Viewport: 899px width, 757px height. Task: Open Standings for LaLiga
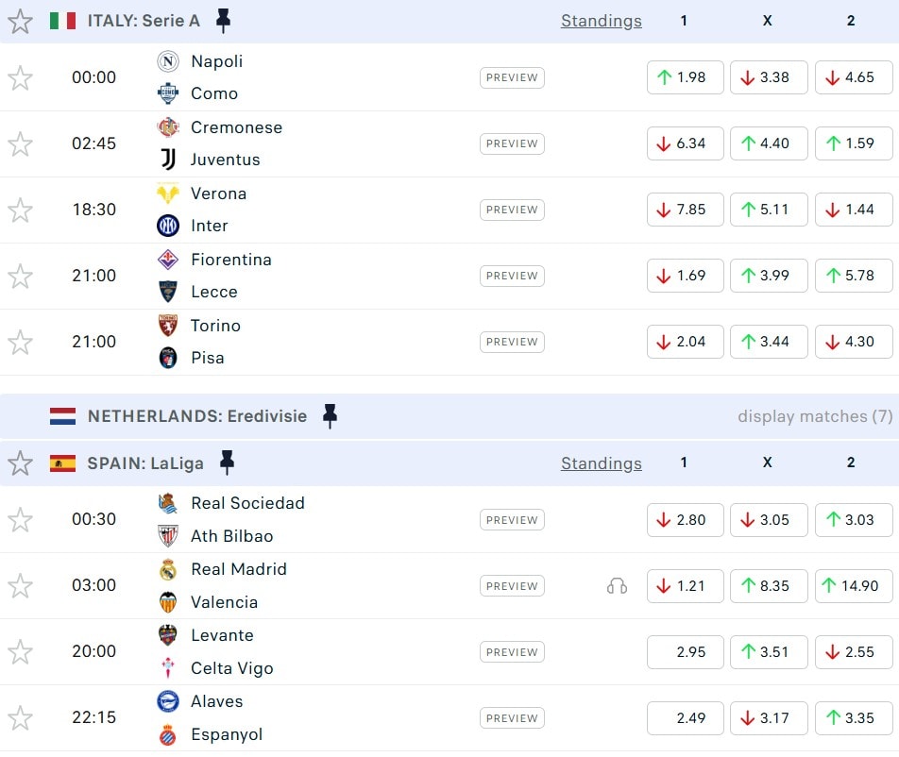[601, 463]
